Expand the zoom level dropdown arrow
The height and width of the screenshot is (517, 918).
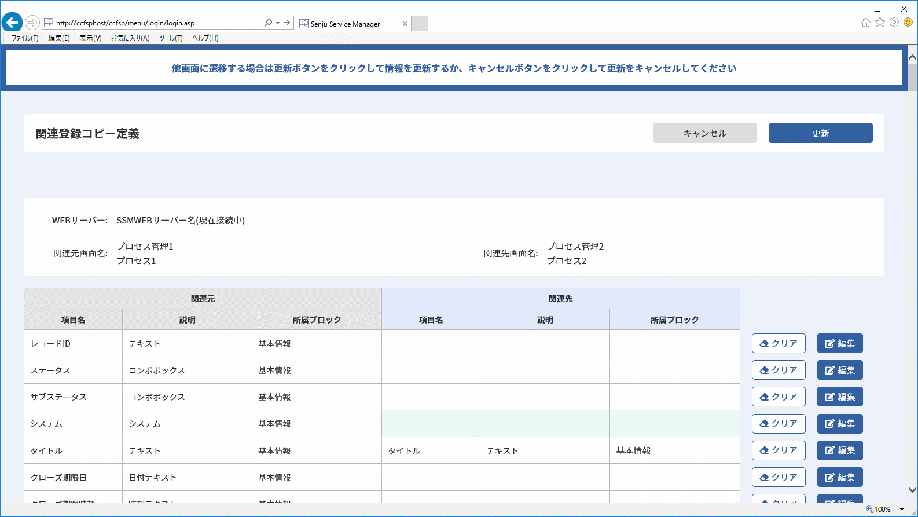pyautogui.click(x=902, y=509)
